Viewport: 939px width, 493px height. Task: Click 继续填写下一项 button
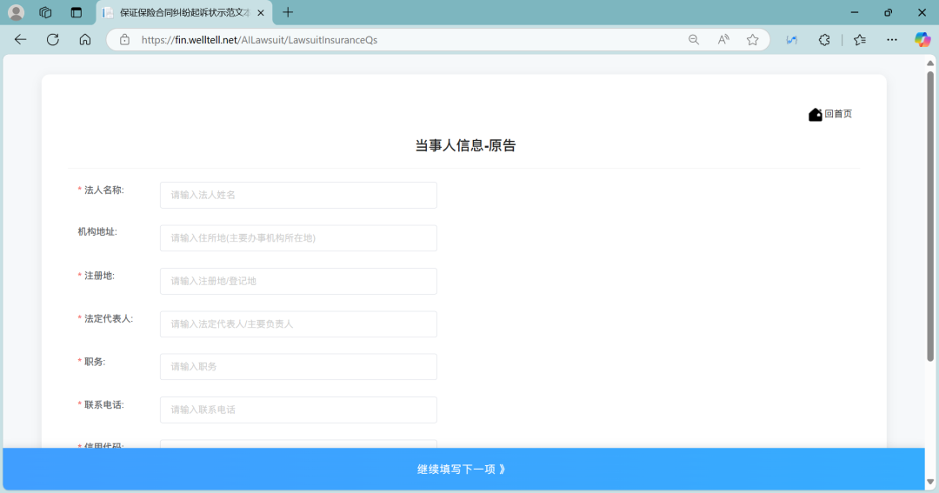coord(463,469)
